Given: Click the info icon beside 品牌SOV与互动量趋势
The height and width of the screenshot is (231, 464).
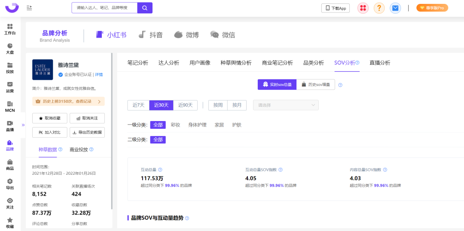Looking at the screenshot, I should tap(187, 218).
